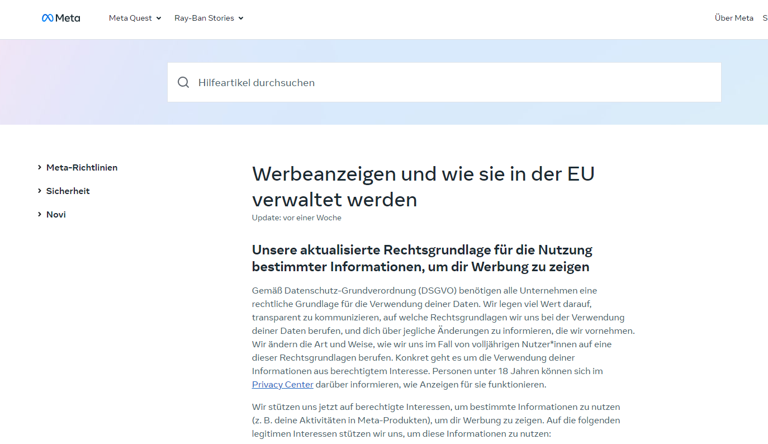Click the text Update: vor einer Woche
The image size is (768, 444).
297,218
